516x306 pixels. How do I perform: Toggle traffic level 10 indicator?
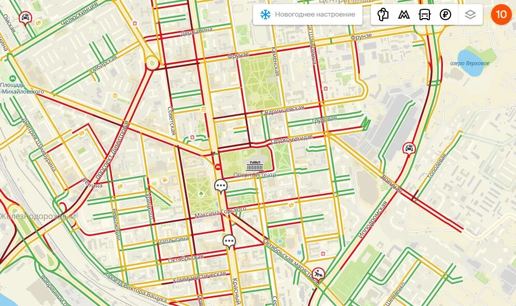click(x=501, y=14)
